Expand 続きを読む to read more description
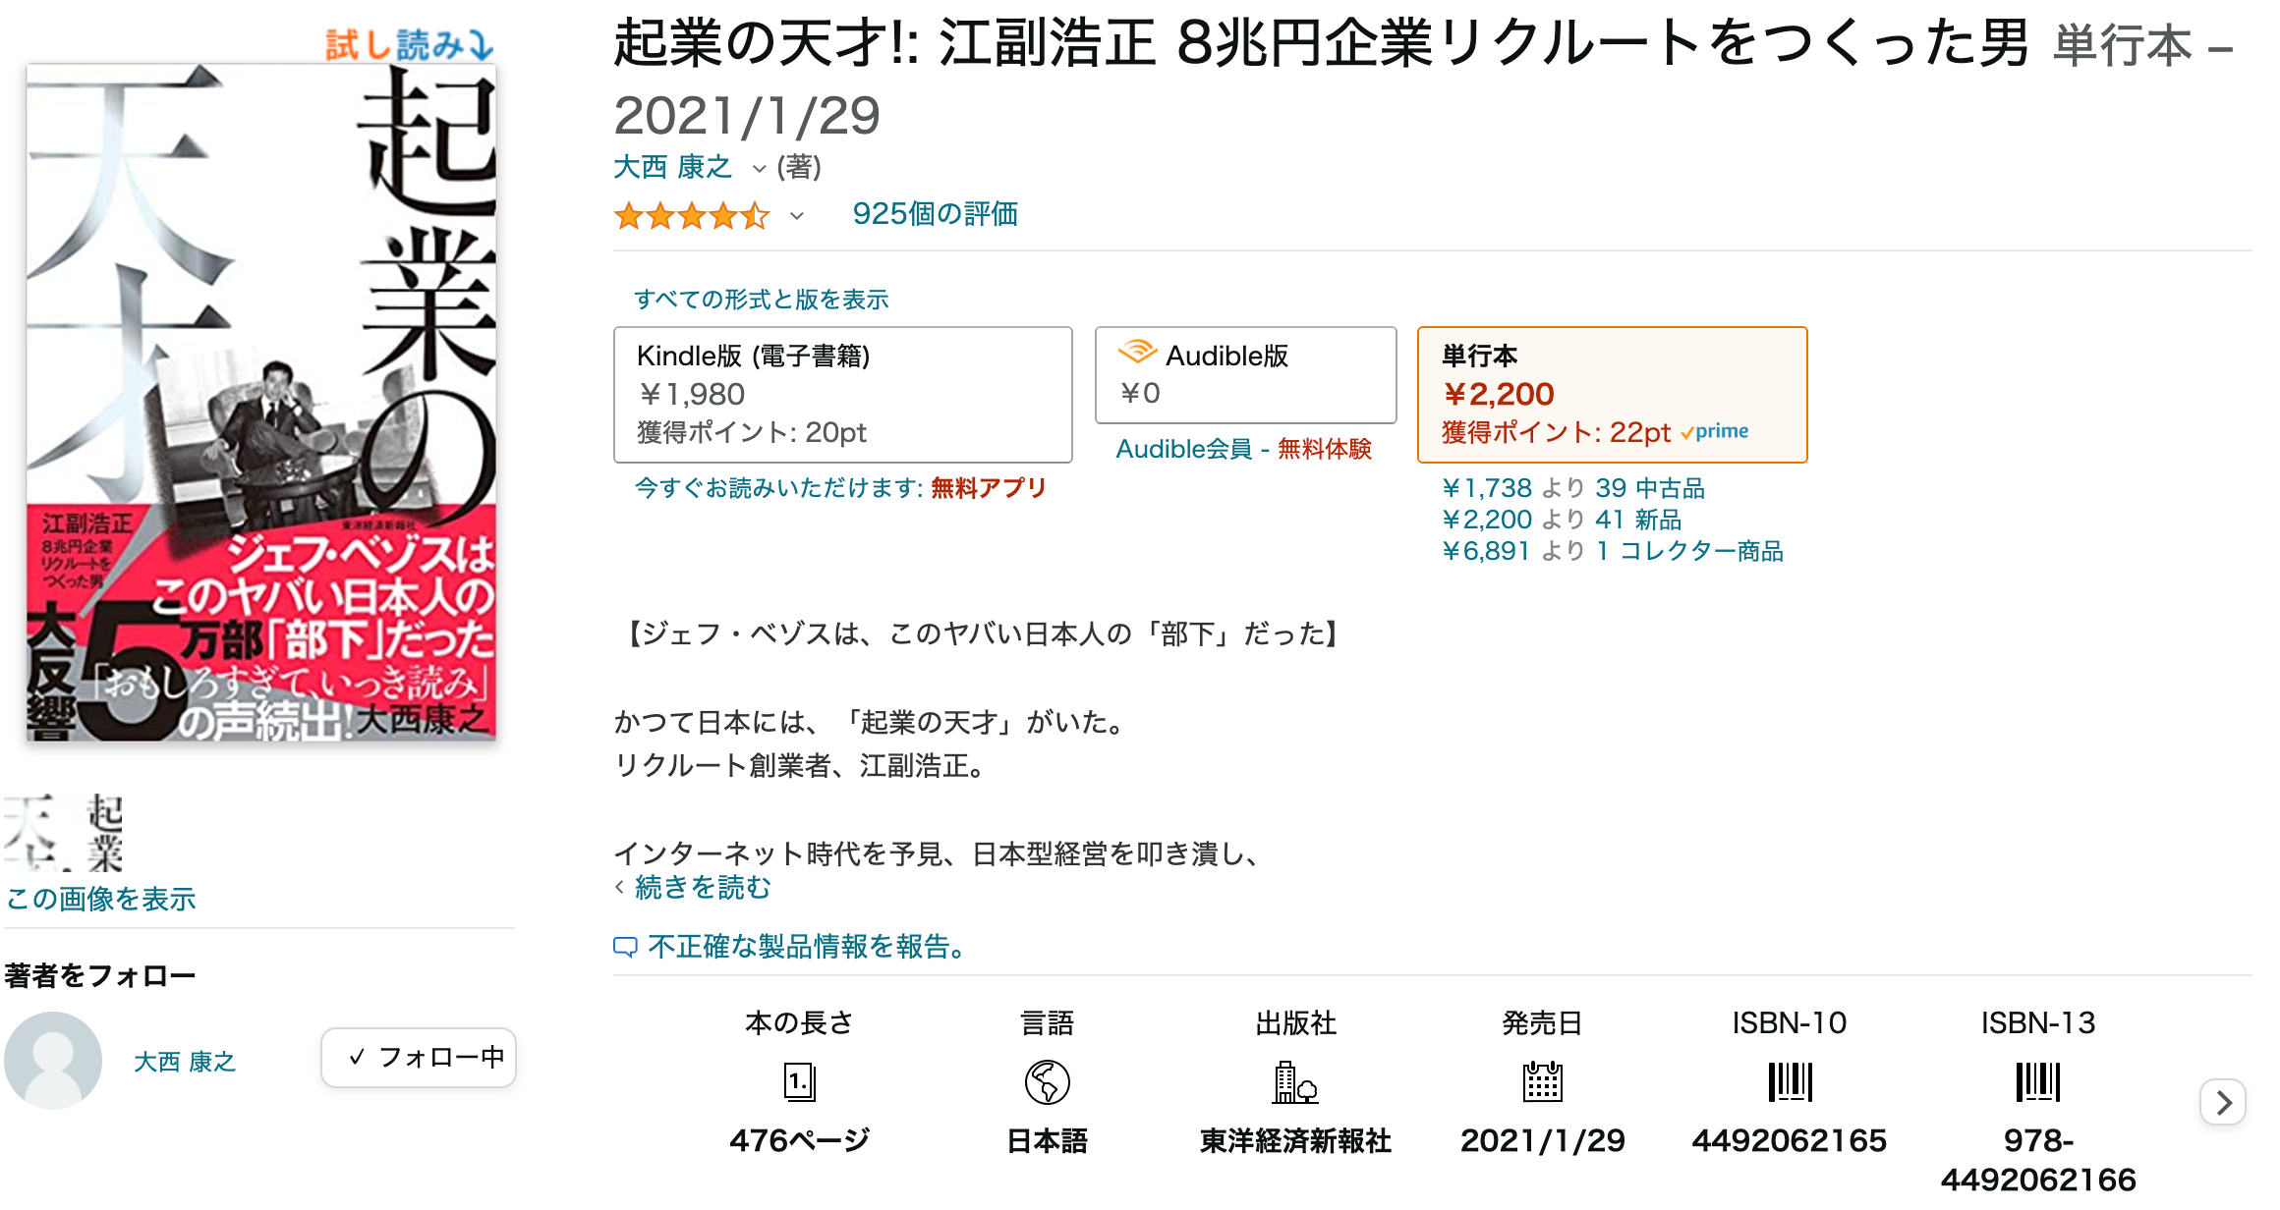The height and width of the screenshot is (1210, 2280). (698, 887)
